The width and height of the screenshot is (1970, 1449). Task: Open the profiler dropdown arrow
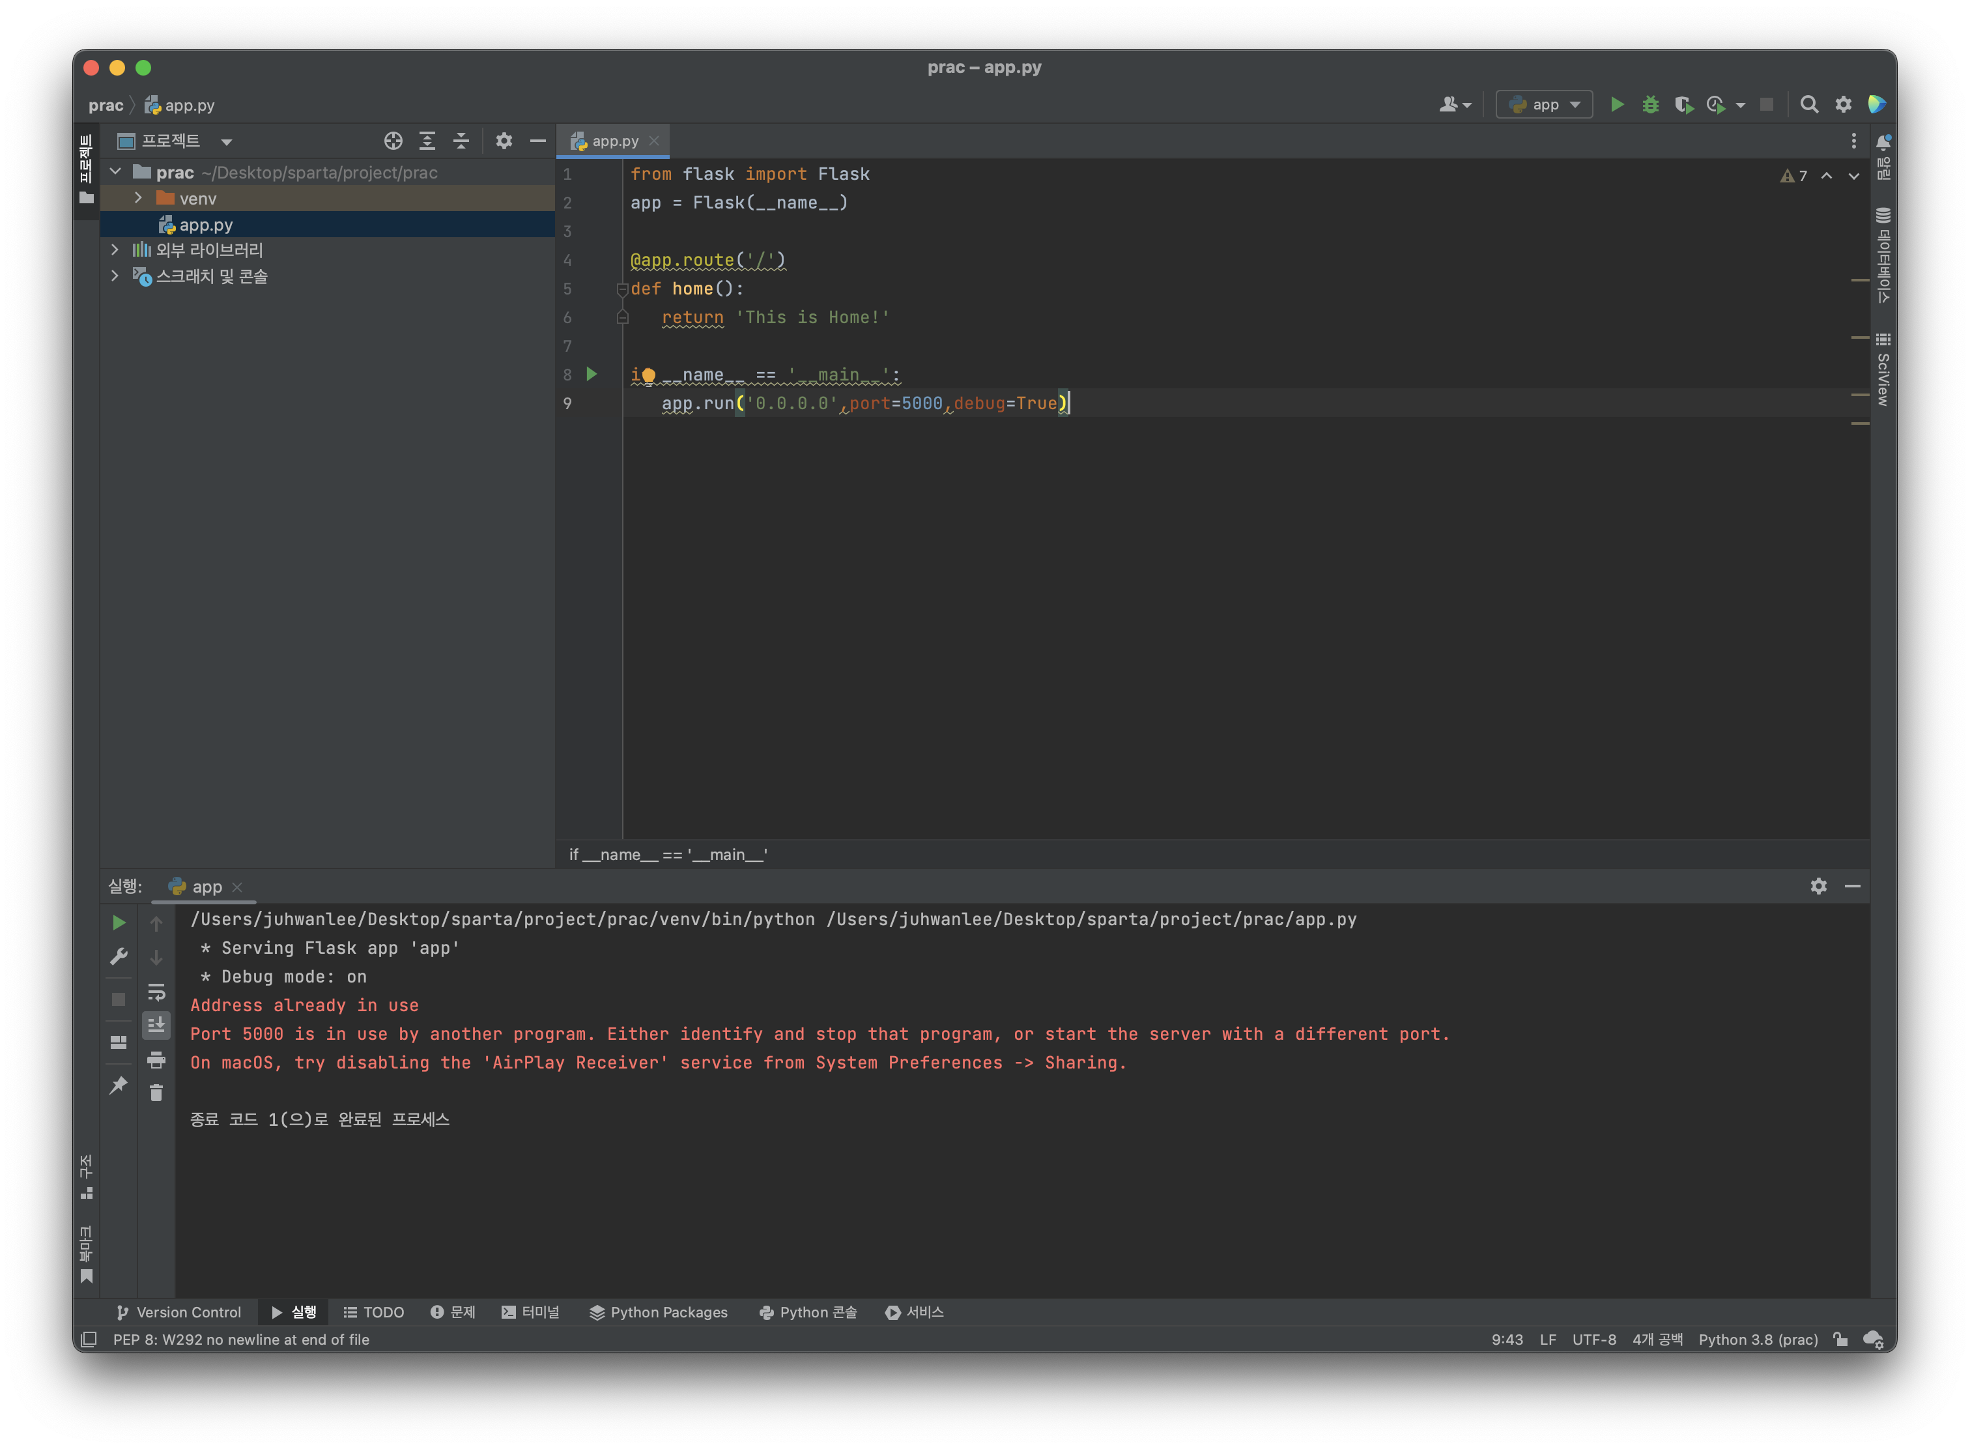1740,106
